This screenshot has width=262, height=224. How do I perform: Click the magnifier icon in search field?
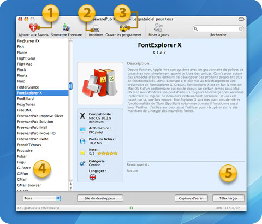click(x=196, y=29)
